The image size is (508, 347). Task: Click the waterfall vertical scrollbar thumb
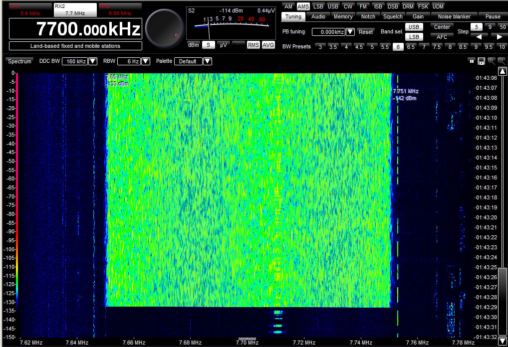[x=502, y=301]
